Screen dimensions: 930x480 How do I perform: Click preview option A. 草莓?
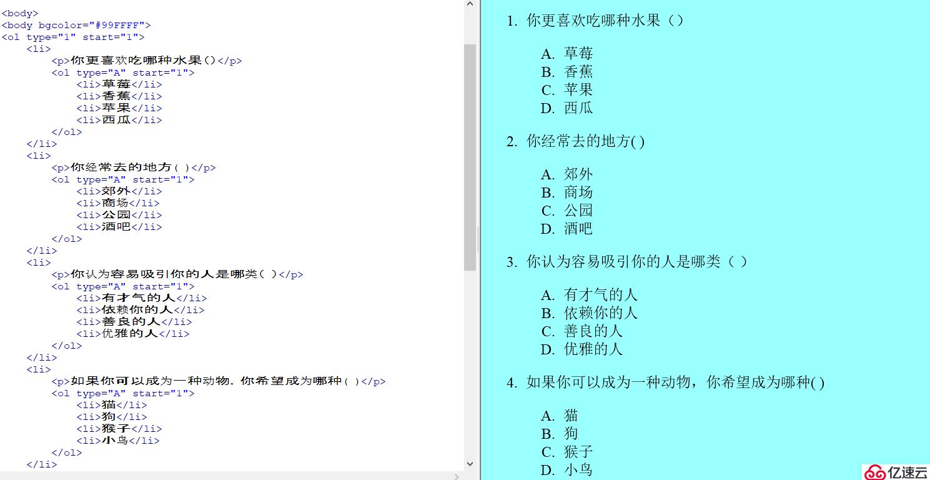[x=566, y=54]
